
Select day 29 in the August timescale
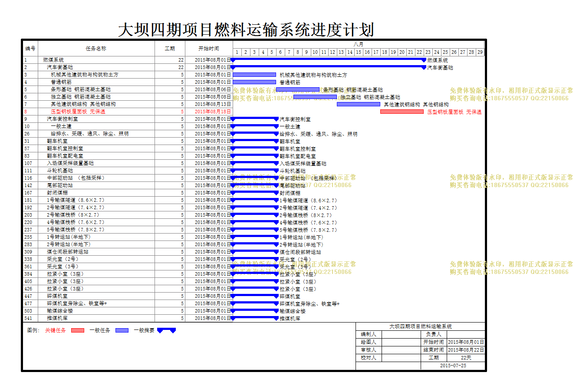[x=480, y=52]
